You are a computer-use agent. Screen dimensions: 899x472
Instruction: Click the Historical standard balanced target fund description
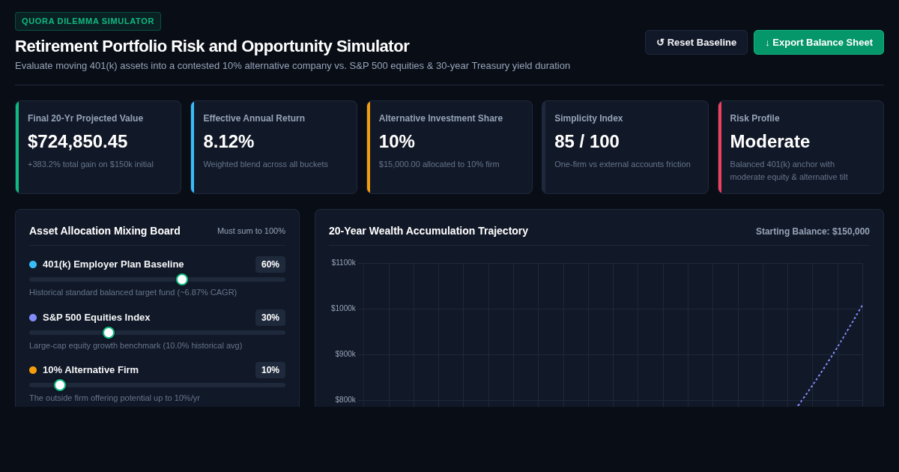(133, 292)
